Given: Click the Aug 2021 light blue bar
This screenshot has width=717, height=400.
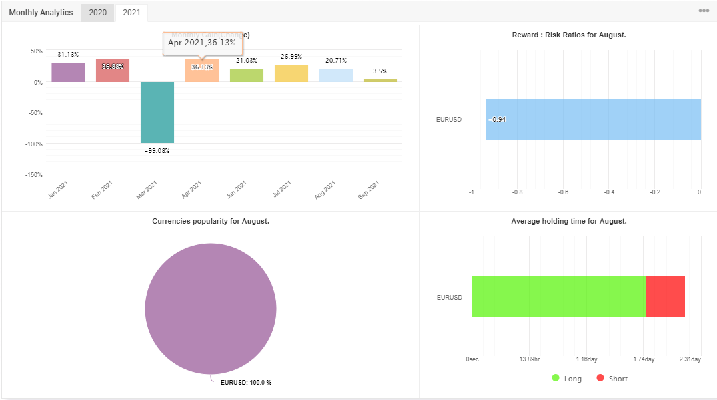Looking at the screenshot, I should (x=336, y=75).
